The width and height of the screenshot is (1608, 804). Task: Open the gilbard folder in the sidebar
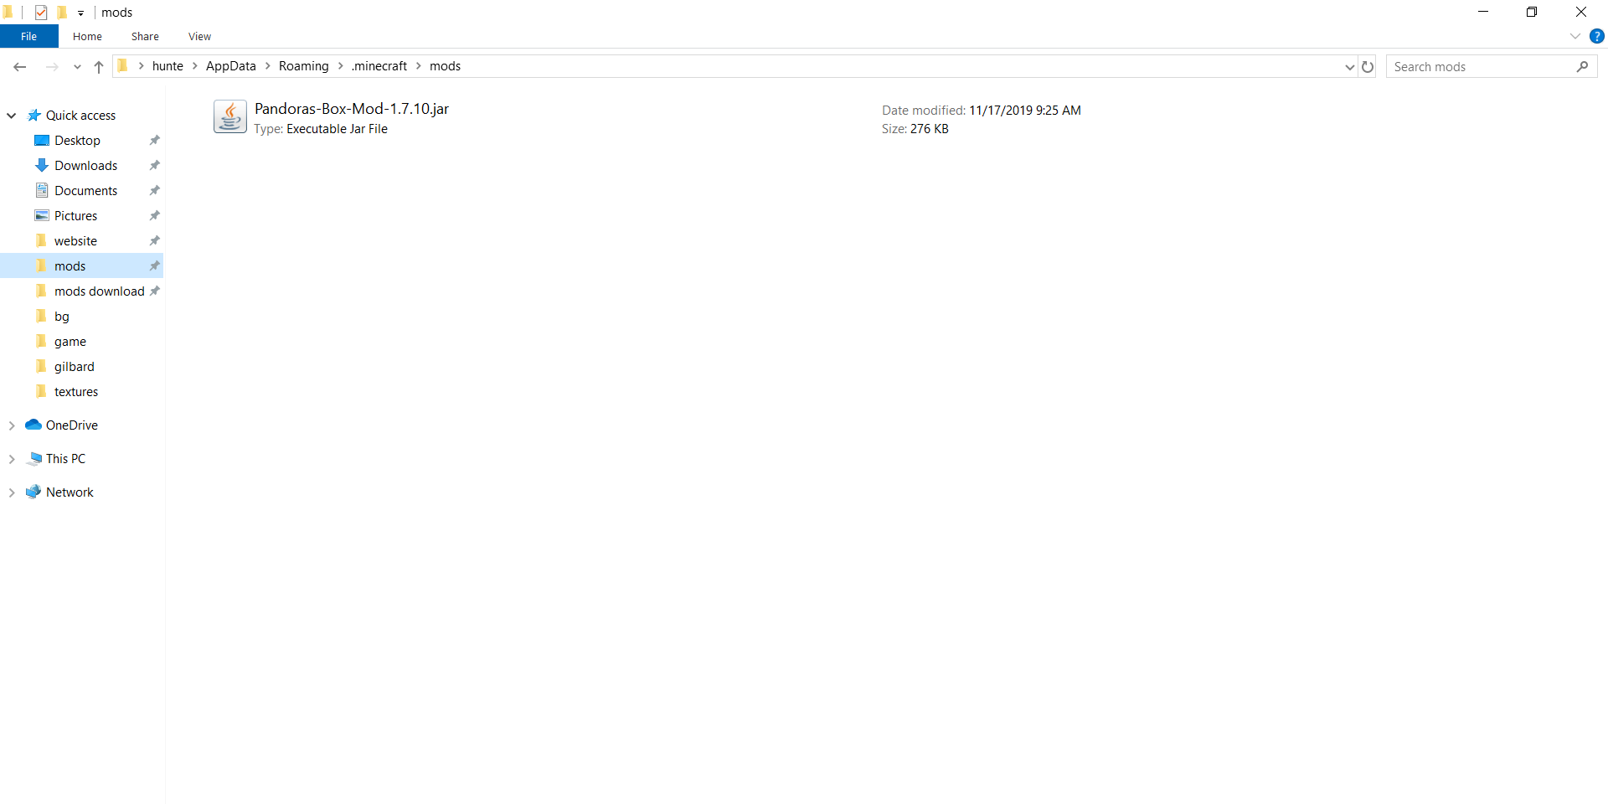click(74, 367)
